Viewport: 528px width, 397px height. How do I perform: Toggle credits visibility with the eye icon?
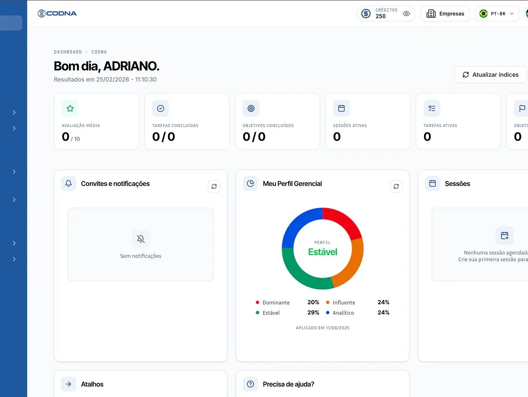pos(406,14)
